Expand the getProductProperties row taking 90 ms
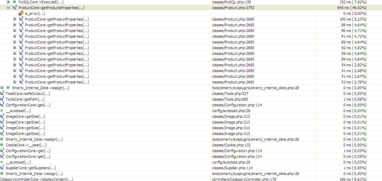The width and height of the screenshot is (382, 181). pyautogui.click(x=14, y=31)
